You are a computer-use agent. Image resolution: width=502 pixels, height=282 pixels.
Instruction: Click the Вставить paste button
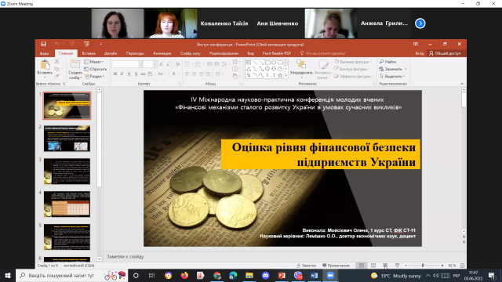45,69
